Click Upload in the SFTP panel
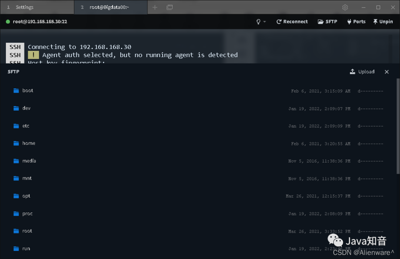Viewport: 400px width, 259px height. point(362,72)
